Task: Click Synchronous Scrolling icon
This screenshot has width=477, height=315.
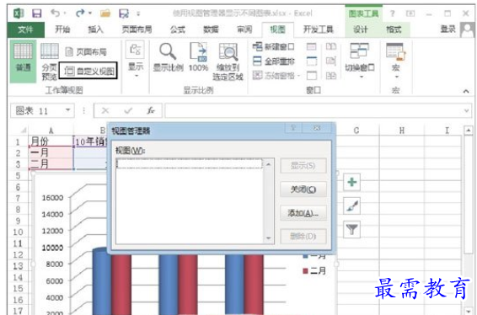Action: [331, 61]
